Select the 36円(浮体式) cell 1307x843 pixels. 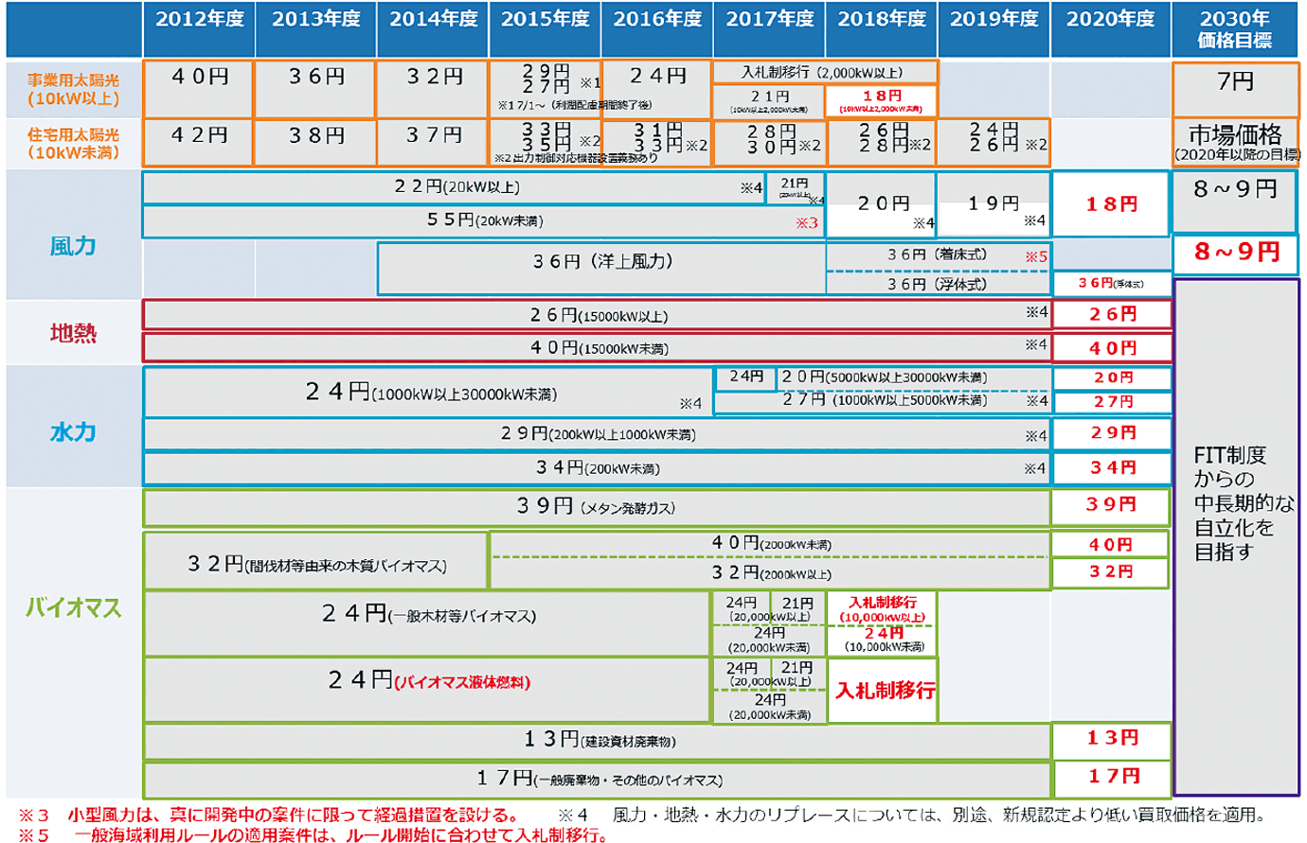pyautogui.click(x=939, y=284)
